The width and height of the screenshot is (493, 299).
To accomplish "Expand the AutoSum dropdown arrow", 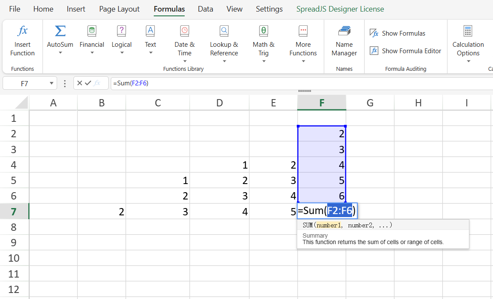I will pos(60,53).
